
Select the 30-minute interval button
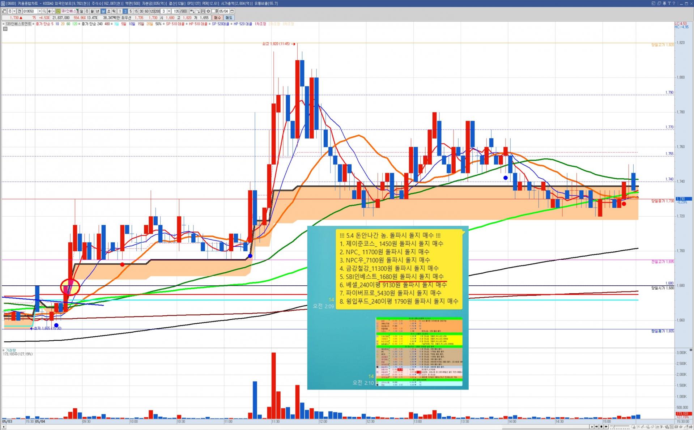point(141,11)
